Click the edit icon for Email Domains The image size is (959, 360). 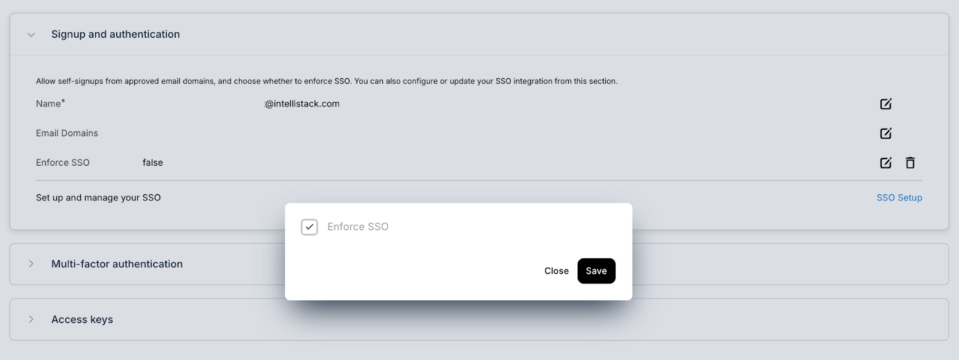pos(885,133)
